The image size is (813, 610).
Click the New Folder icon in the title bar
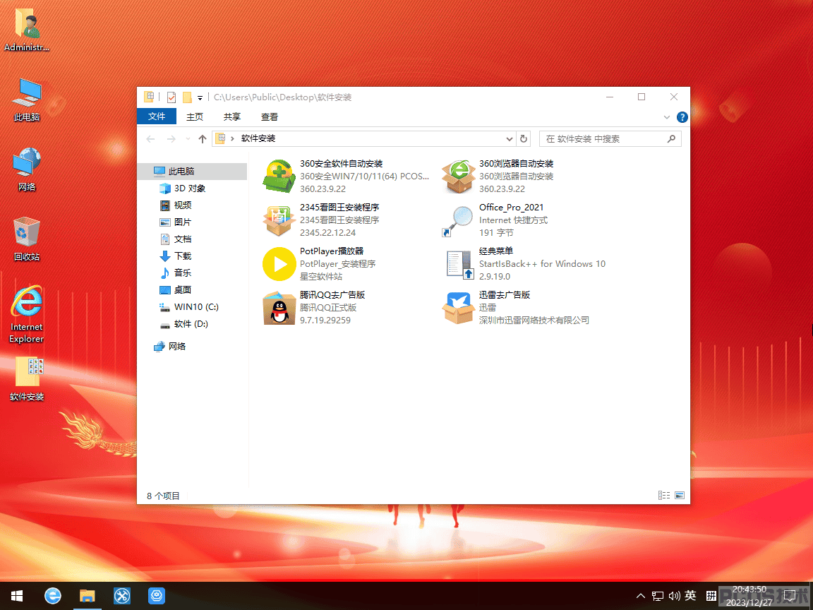(x=187, y=97)
